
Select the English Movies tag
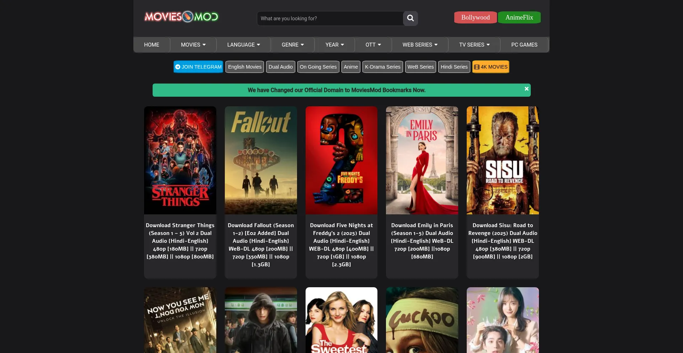point(245,67)
